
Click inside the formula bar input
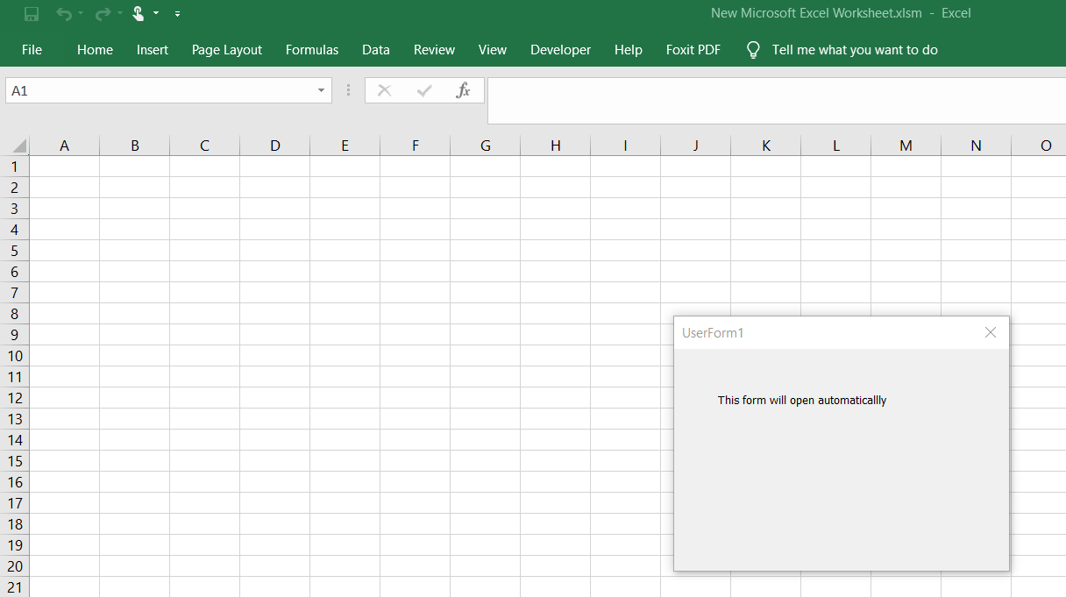click(777, 101)
